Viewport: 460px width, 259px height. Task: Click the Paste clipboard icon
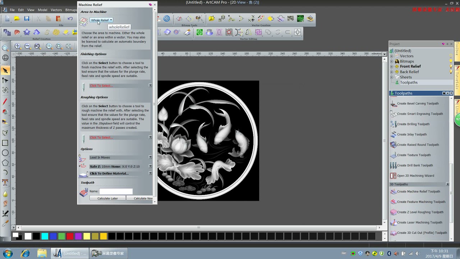58,19
